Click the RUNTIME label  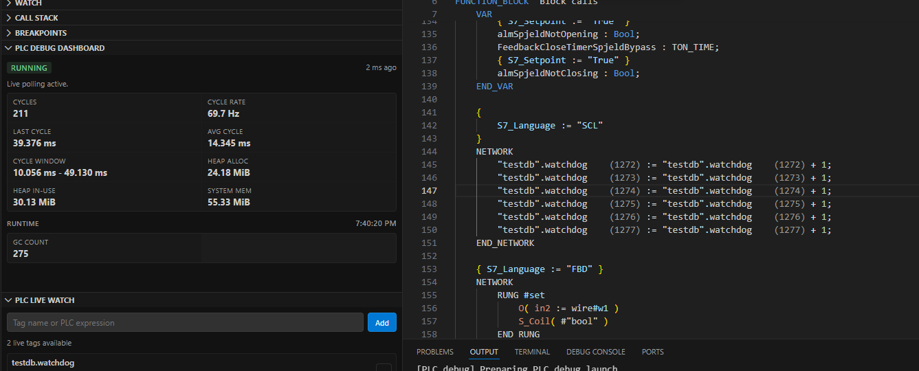point(23,224)
